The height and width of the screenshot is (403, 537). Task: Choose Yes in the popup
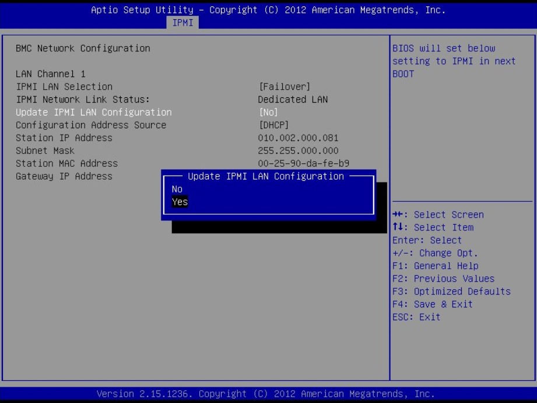tap(180, 202)
